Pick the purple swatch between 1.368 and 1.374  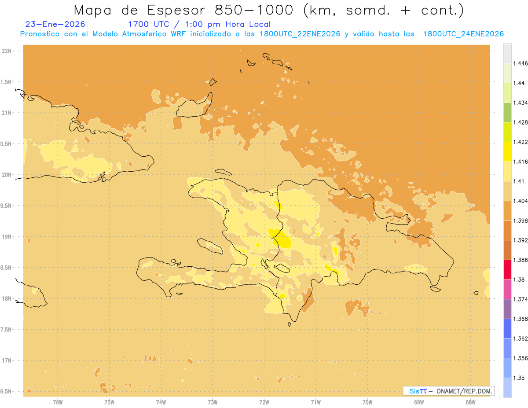(x=507, y=309)
